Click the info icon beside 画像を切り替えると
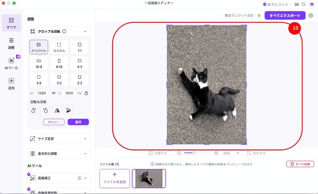 point(152,164)
